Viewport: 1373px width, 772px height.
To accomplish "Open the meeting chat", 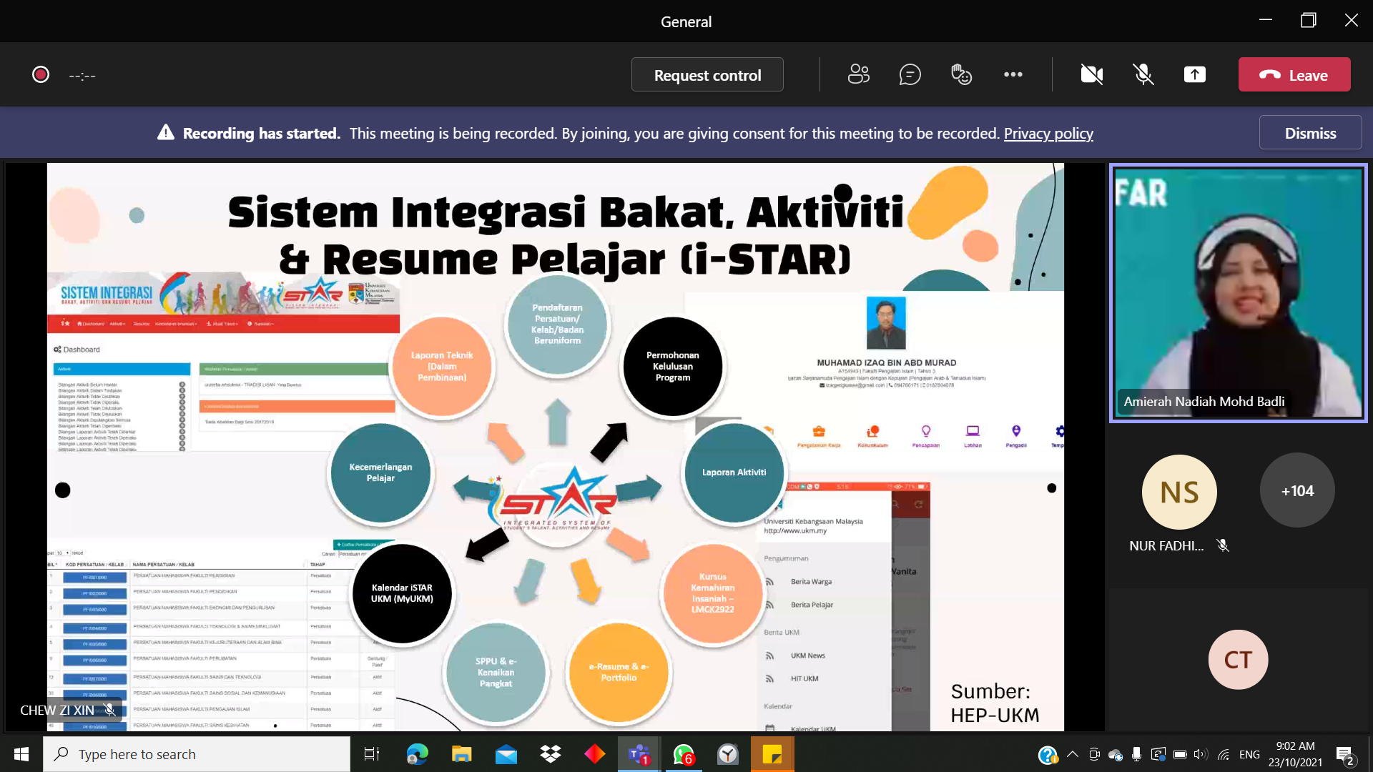I will click(x=910, y=74).
